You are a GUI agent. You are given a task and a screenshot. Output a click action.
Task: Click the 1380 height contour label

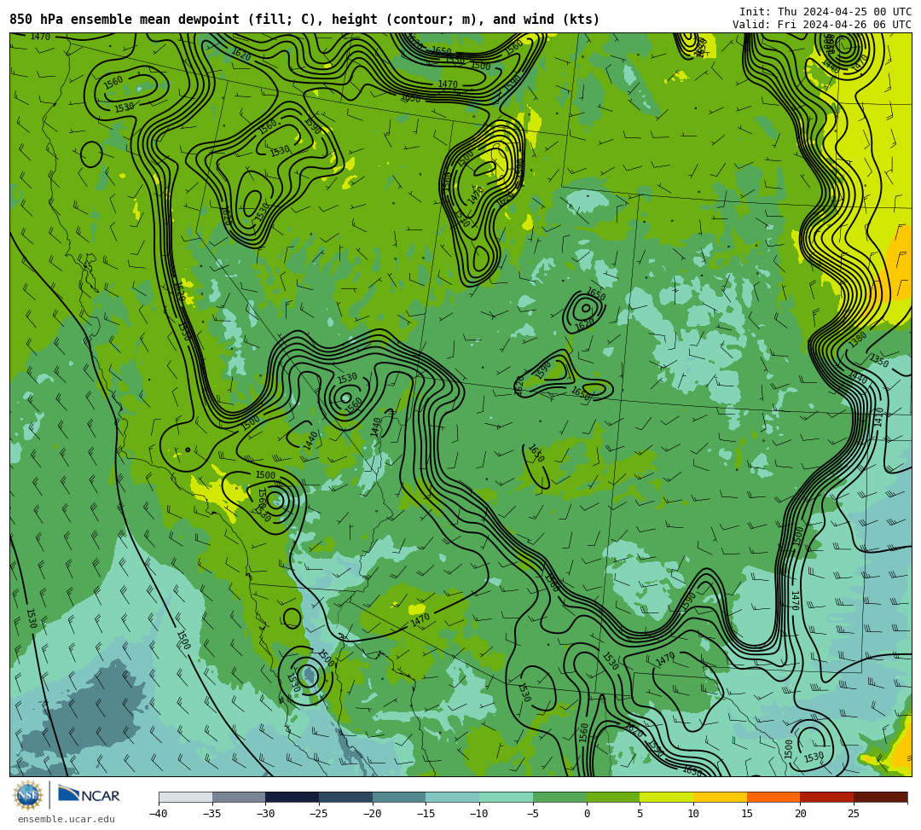858,339
